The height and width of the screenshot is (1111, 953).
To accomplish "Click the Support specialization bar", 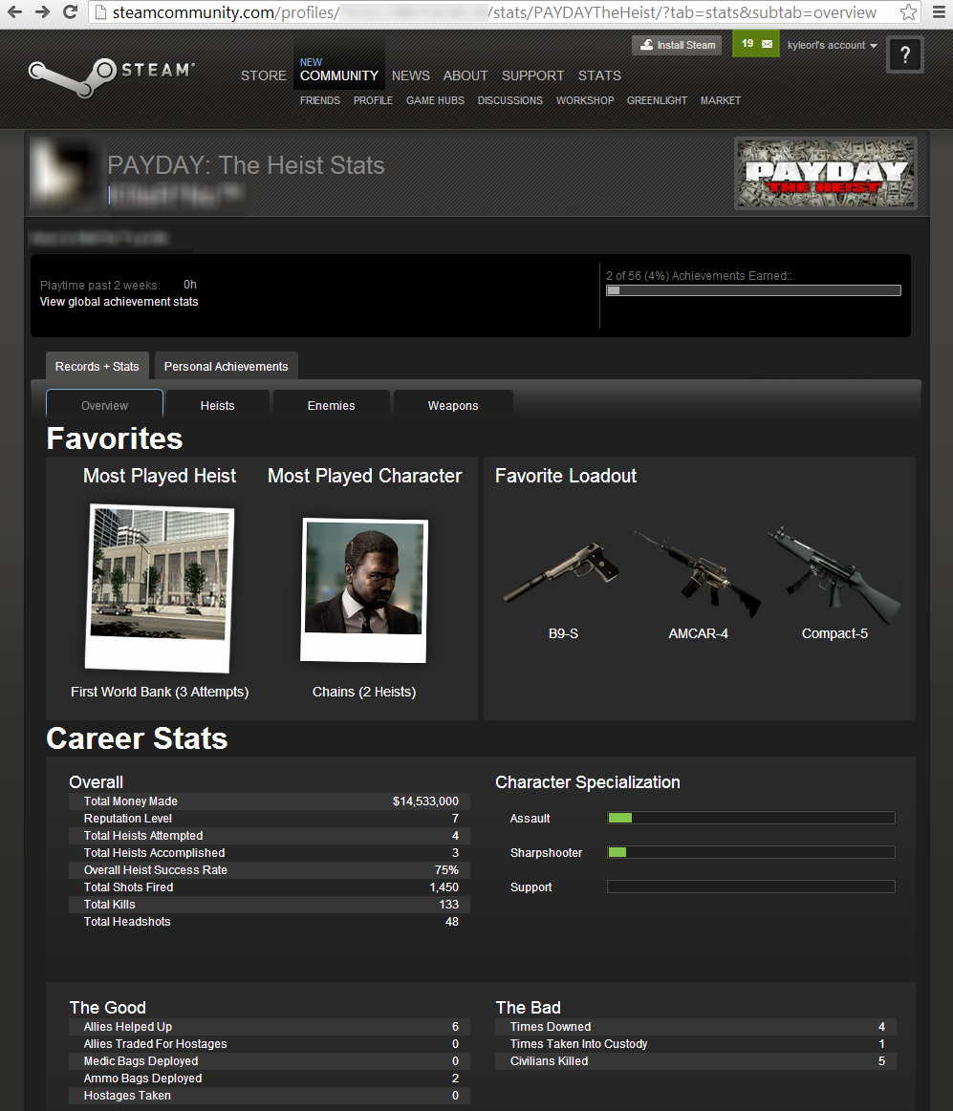I will point(751,887).
